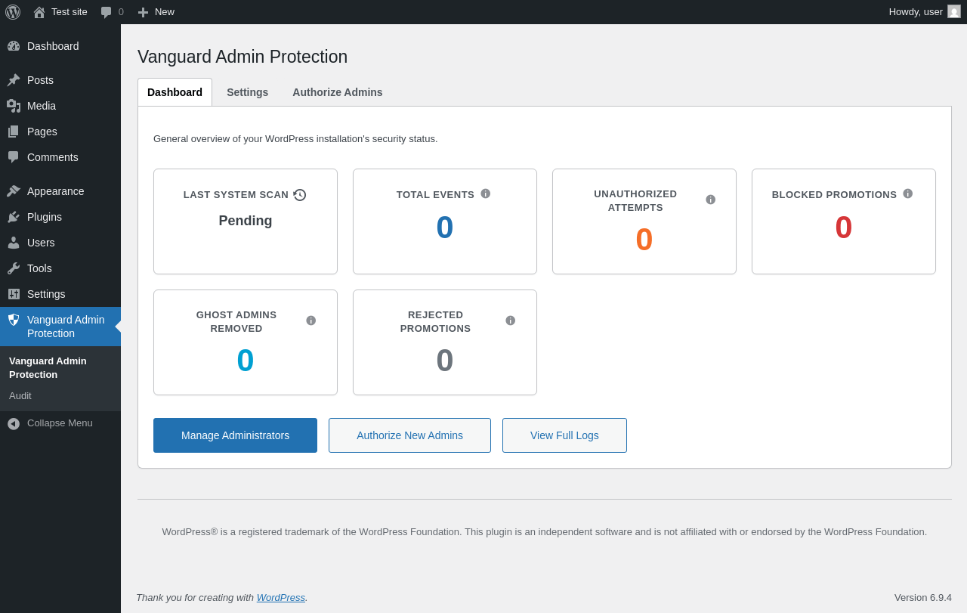Click the Appearance paintbrush icon
Image resolution: width=967 pixels, height=613 pixels.
(14, 191)
